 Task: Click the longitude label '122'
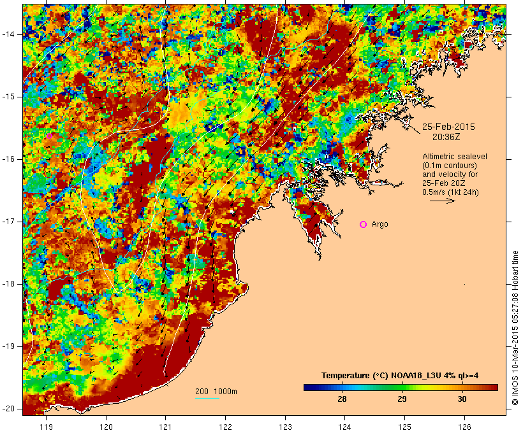226,427
